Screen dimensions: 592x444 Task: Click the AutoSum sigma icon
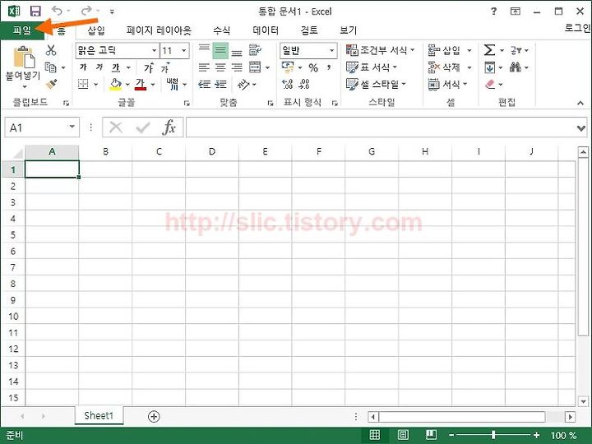[489, 50]
